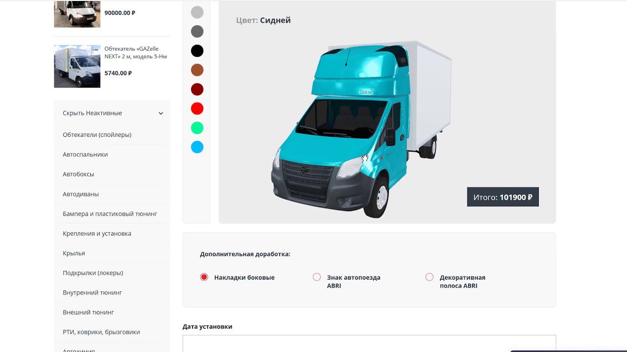Select the Накладки боковые radio option
627x352 pixels.
coord(204,277)
